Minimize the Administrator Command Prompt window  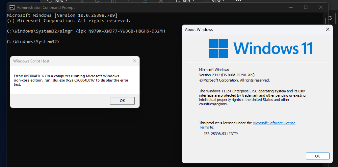tap(292, 7)
